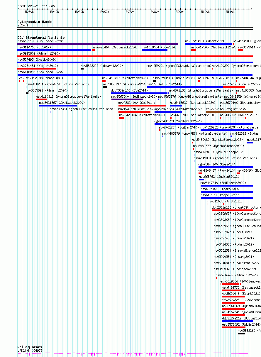The height and width of the screenshot is (357, 261).
Task: Select nsv5865691 (Almarri2020) variant
Action: click(47, 90)
